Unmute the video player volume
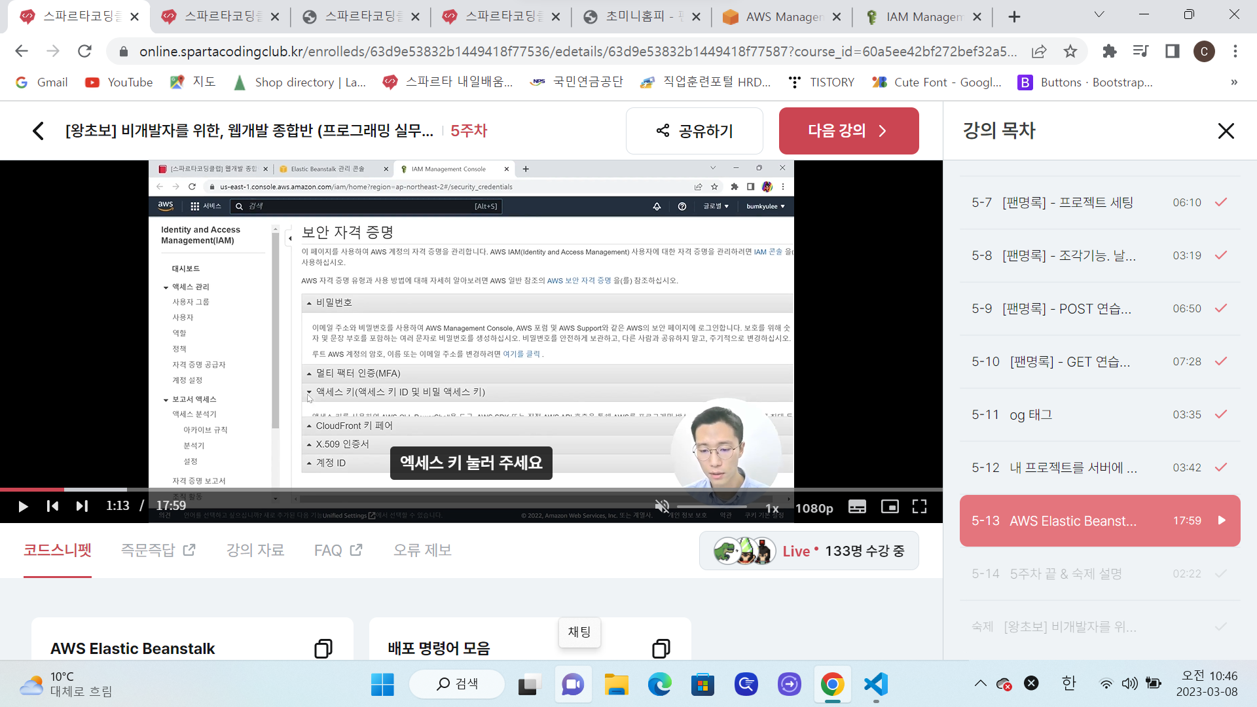The width and height of the screenshot is (1257, 707). click(x=662, y=507)
